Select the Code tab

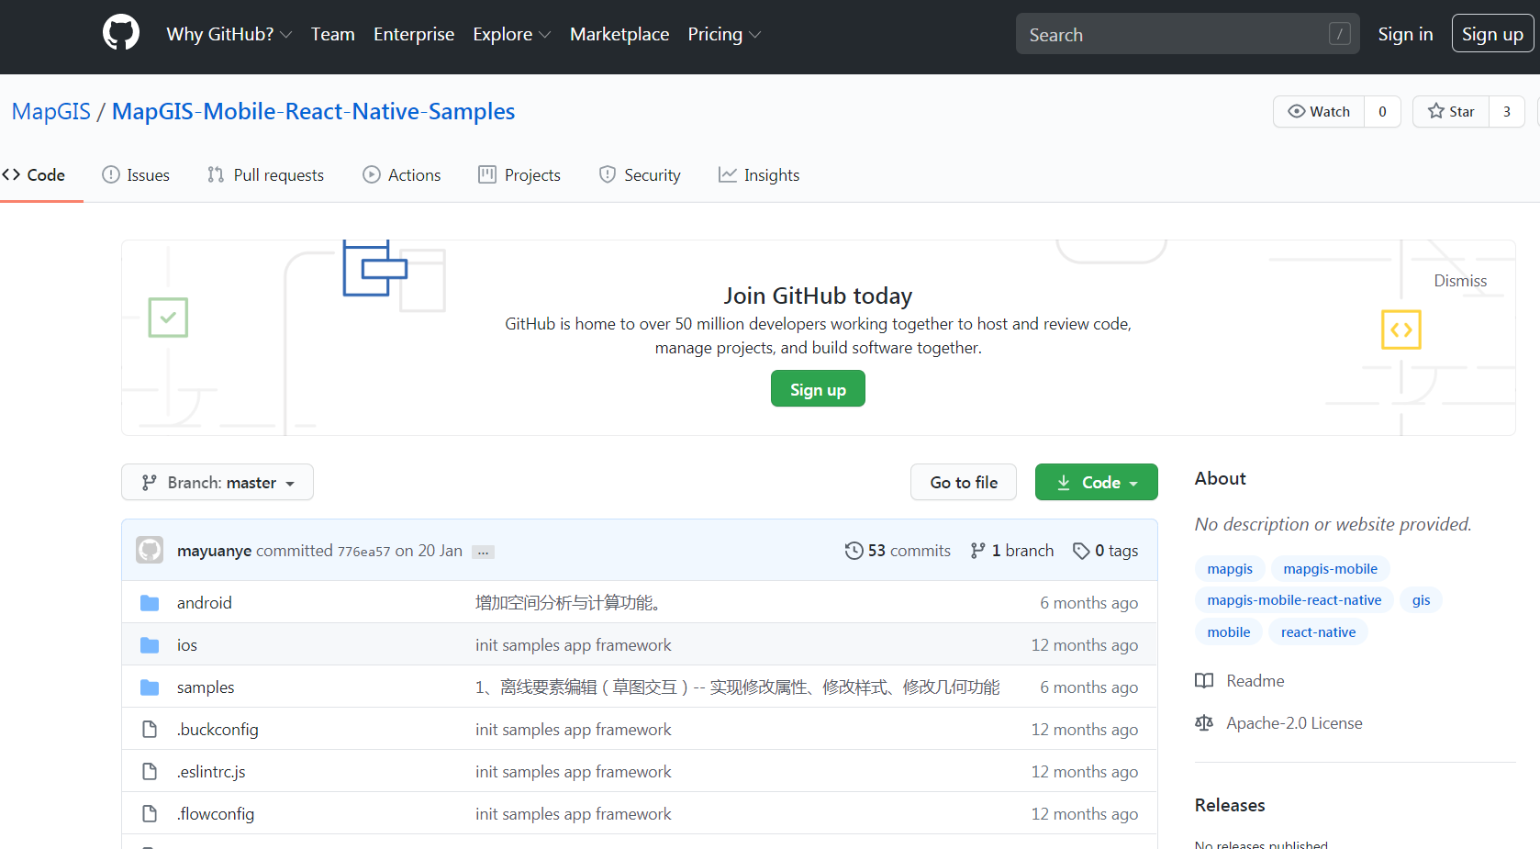tap(34, 174)
